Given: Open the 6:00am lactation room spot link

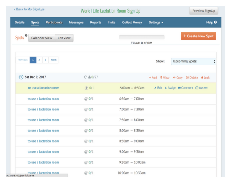Looking at the screenshot, I should point(44,88).
